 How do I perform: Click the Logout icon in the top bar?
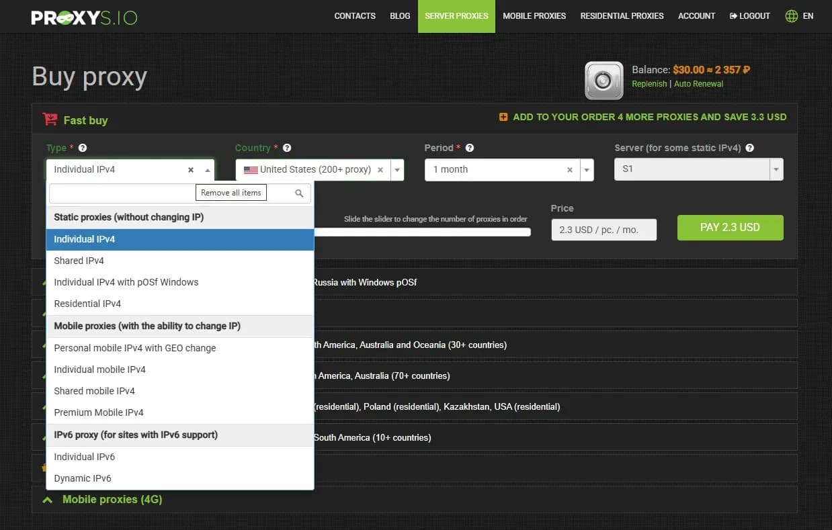732,15
